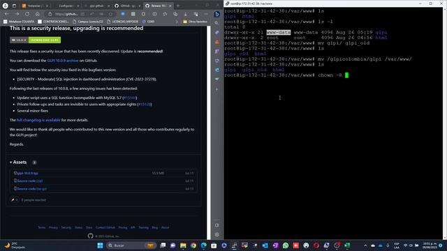Open the taskbar clock and date
Image resolution: width=447 pixels, height=251 pixels.
[x=430, y=245]
